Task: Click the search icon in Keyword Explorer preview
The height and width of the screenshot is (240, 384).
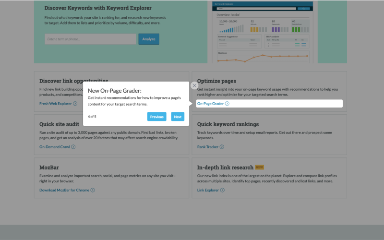Action: (303, 9)
